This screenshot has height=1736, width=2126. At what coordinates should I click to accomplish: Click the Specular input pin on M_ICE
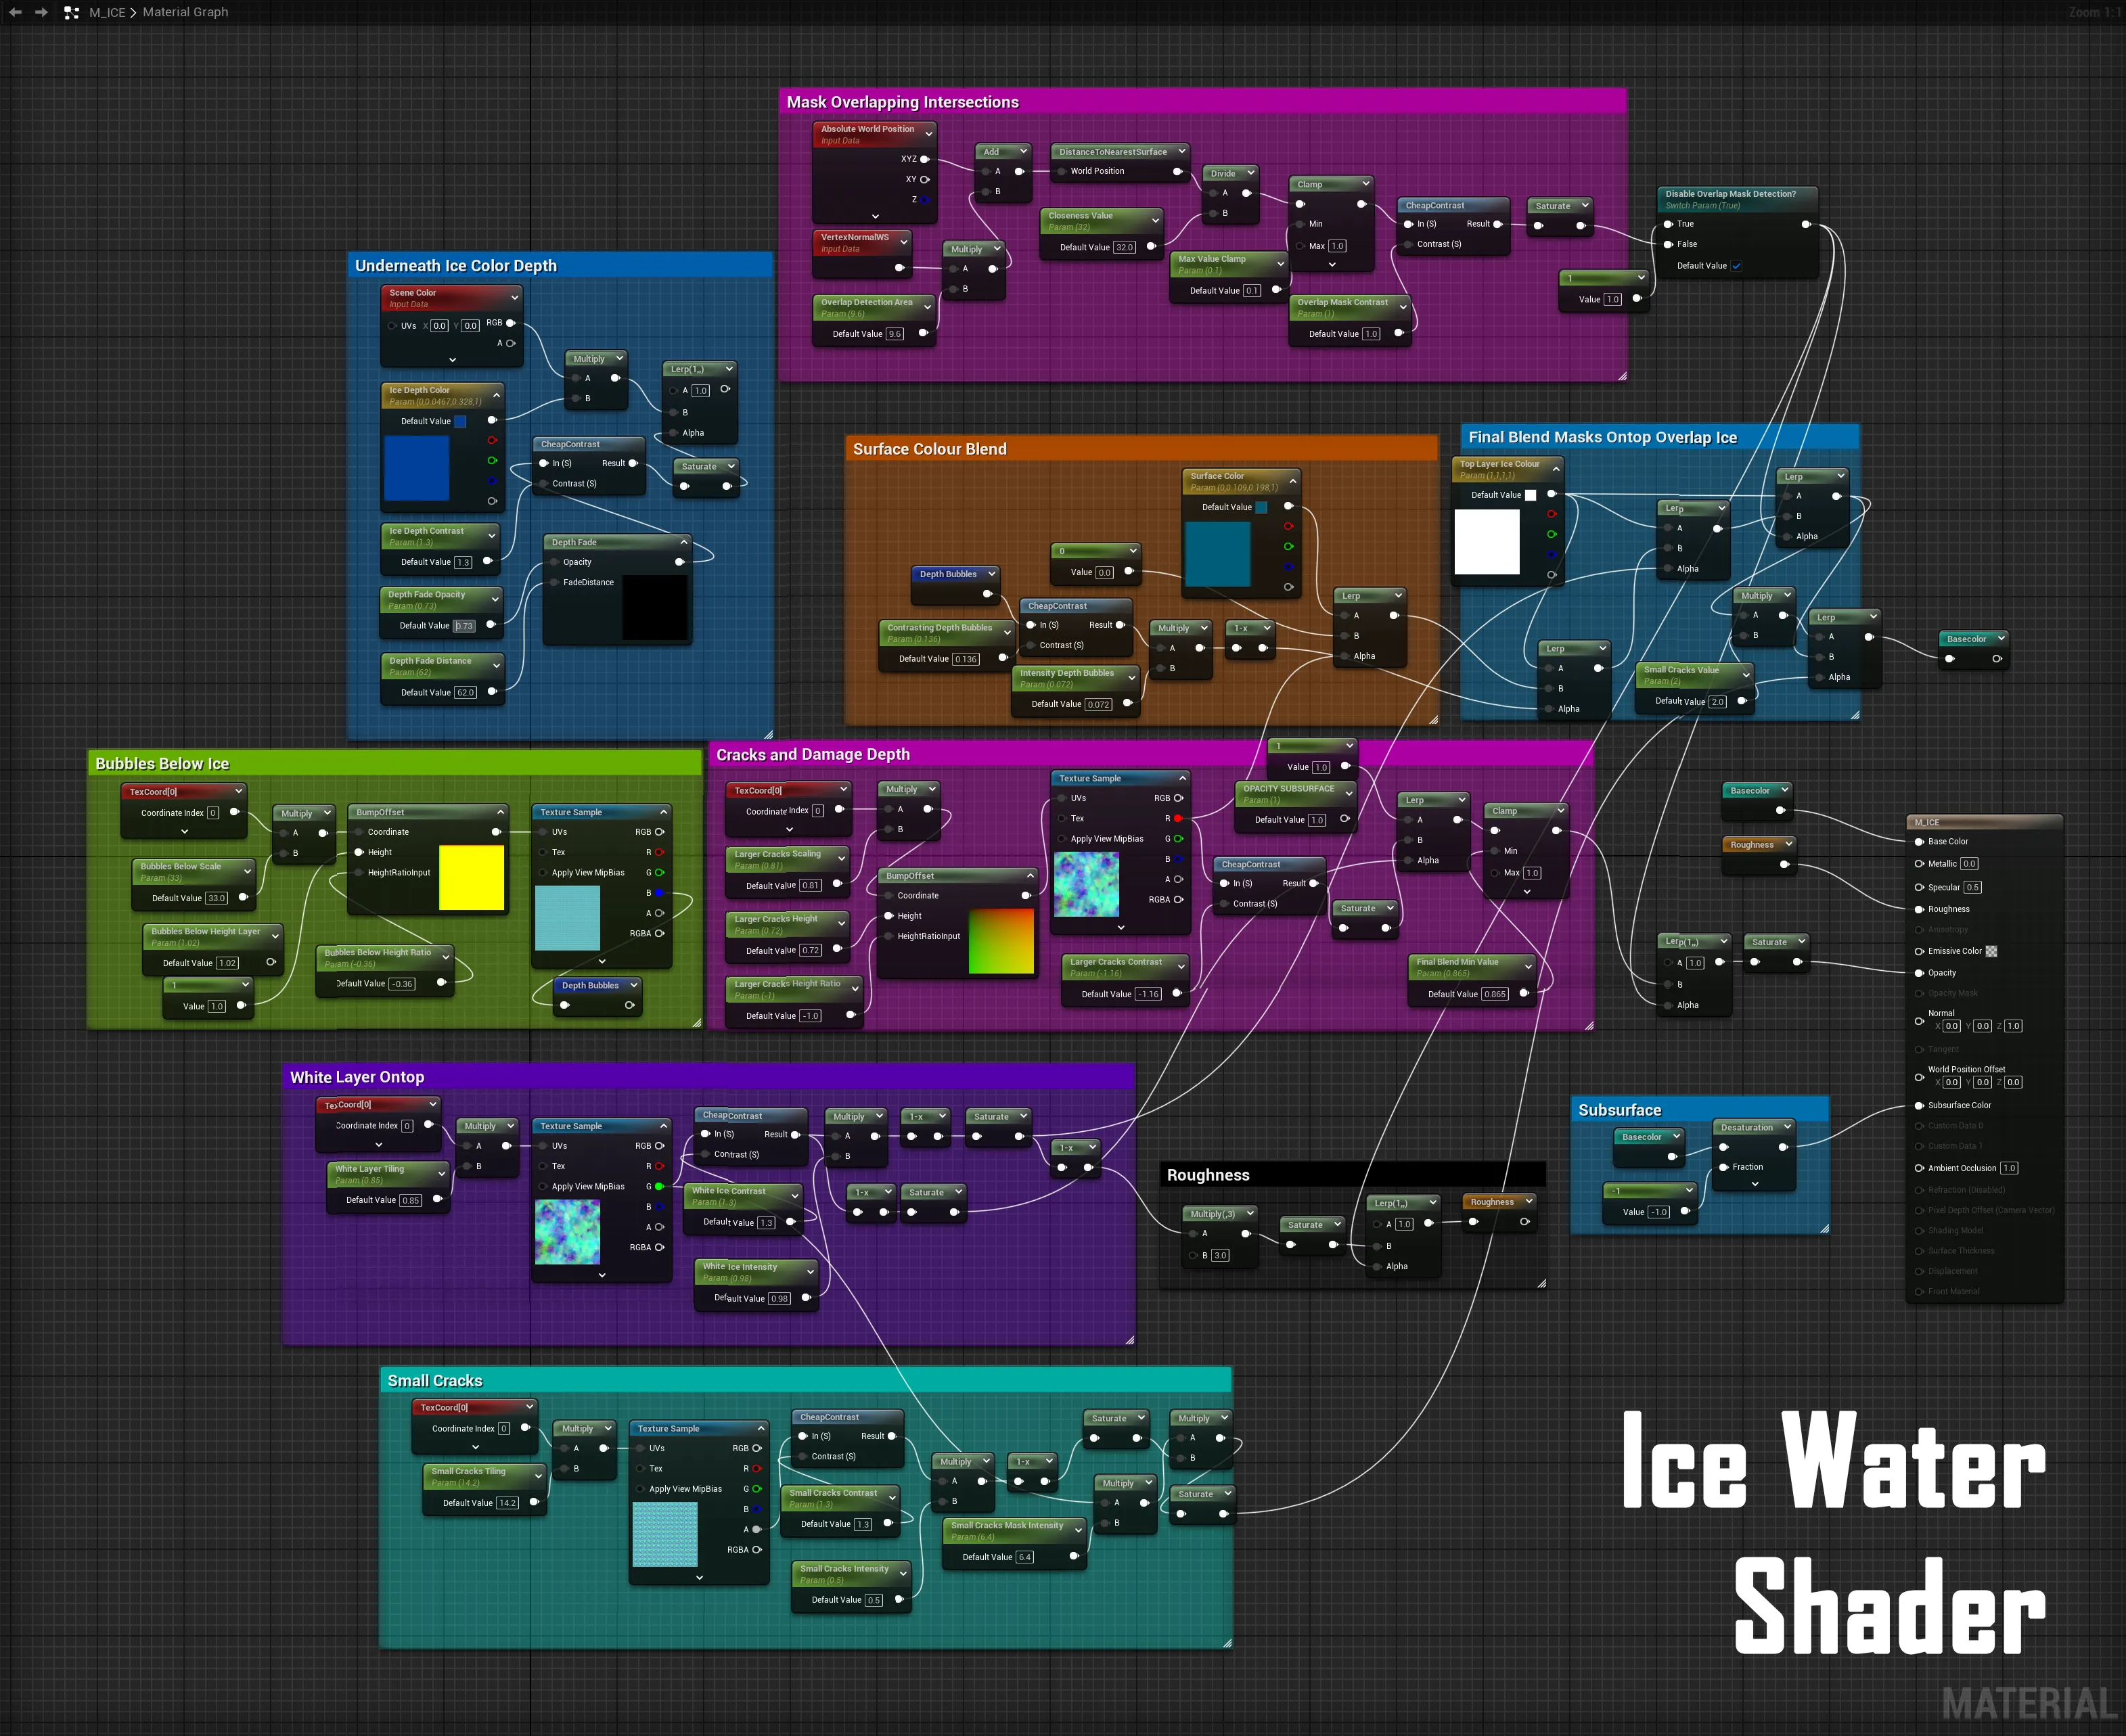point(1919,887)
